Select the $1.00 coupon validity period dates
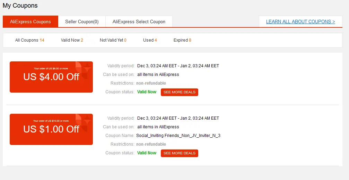349x180 pixels. click(178, 118)
